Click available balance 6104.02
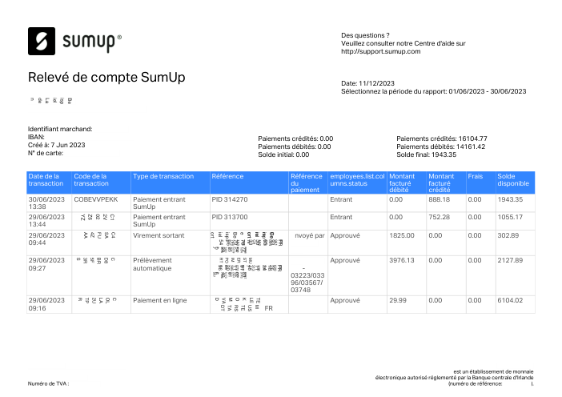The width and height of the screenshot is (562, 397). 510,300
